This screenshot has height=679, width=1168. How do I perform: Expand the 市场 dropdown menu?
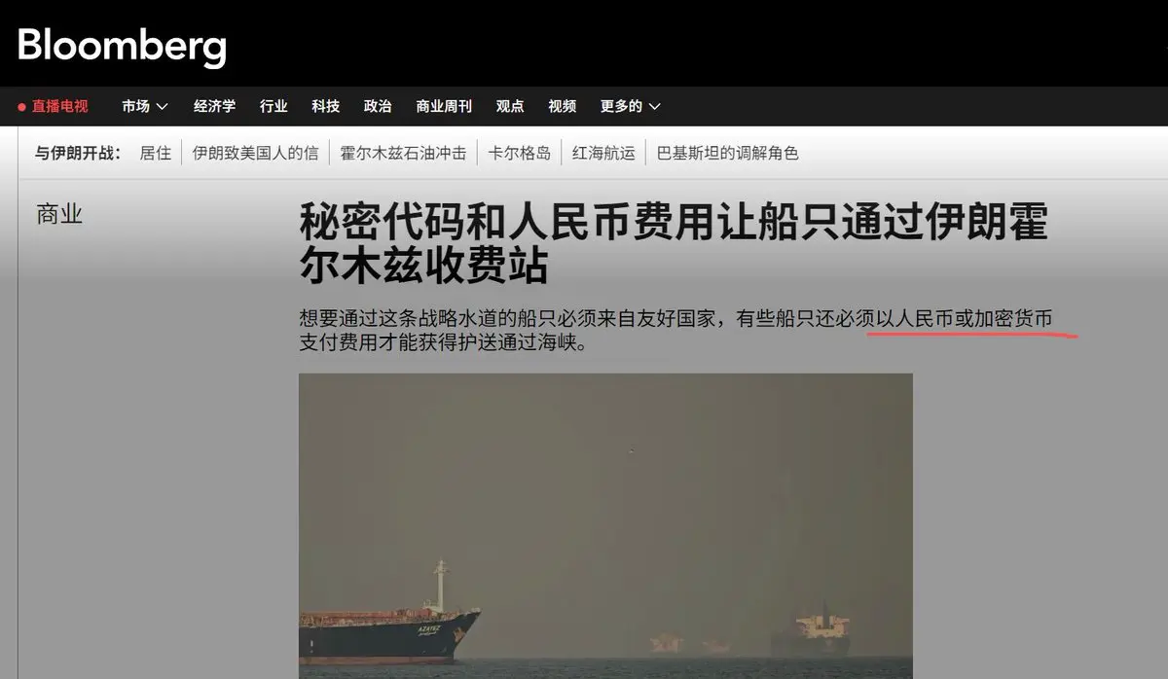click(144, 106)
